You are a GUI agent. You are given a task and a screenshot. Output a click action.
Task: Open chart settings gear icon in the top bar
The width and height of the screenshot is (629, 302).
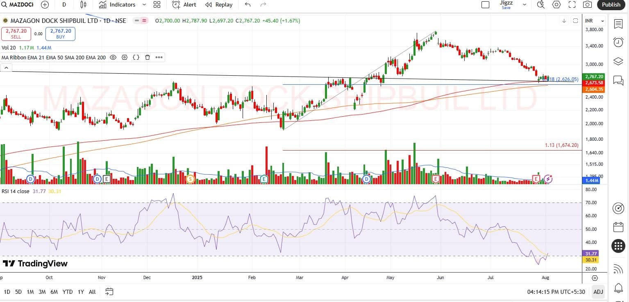pyautogui.click(x=556, y=5)
